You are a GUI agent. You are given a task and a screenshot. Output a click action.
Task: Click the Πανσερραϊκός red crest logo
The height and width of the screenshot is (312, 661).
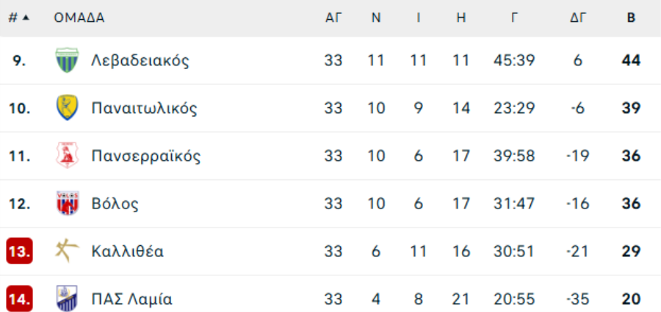(x=67, y=156)
